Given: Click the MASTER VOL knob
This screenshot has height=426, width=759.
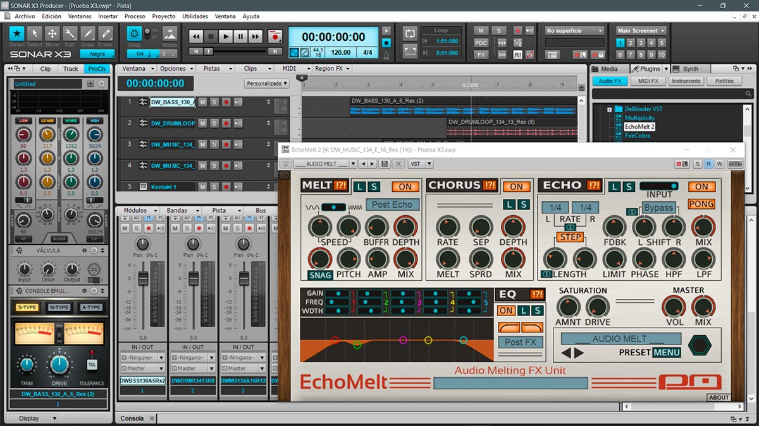Looking at the screenshot, I should (x=674, y=307).
